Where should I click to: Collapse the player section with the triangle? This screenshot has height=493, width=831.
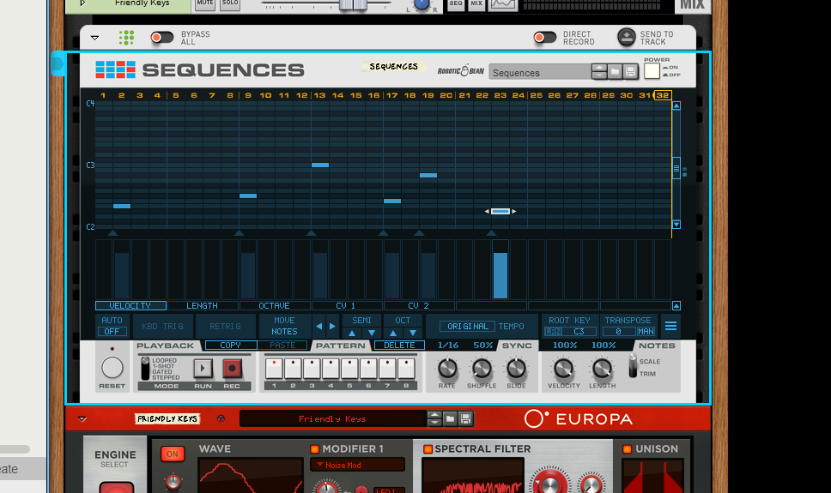coord(95,38)
